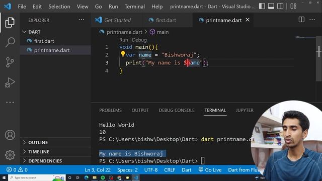Open the Help menu

pos(157,7)
